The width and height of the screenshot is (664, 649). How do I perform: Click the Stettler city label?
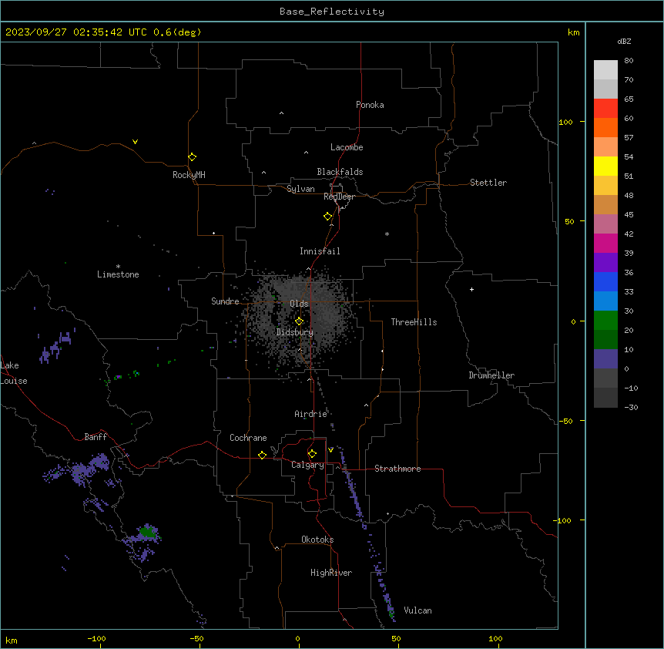(488, 183)
